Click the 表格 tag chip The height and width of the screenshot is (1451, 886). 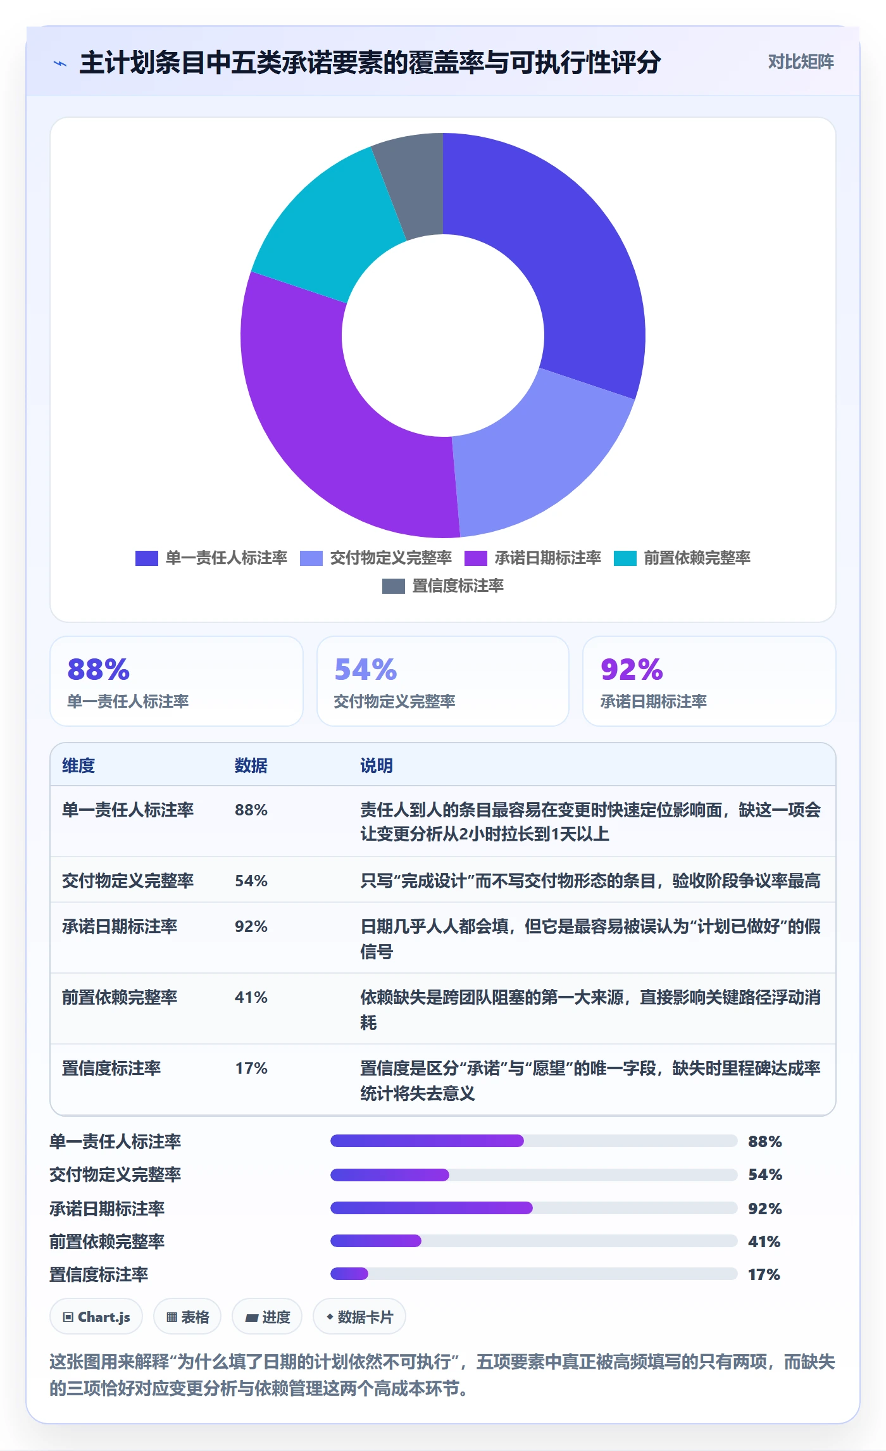pyautogui.click(x=187, y=1317)
